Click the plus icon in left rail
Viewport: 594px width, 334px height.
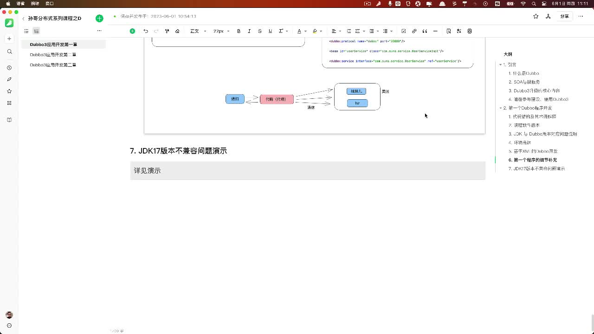(9, 39)
